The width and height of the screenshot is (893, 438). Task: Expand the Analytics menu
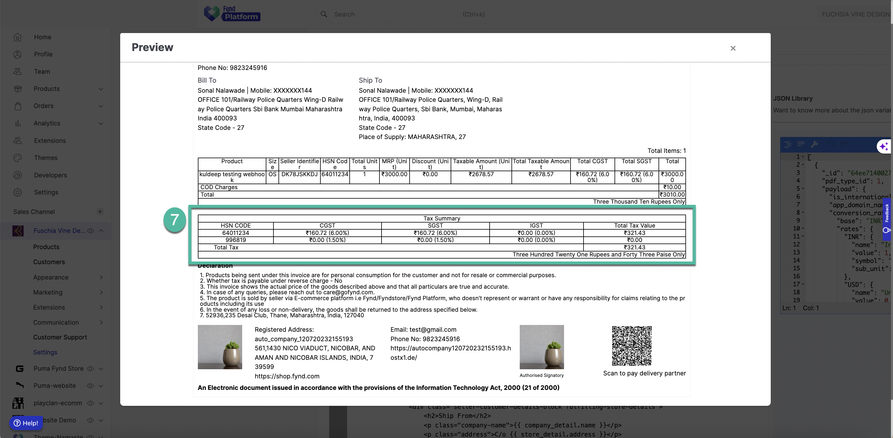coord(101,123)
